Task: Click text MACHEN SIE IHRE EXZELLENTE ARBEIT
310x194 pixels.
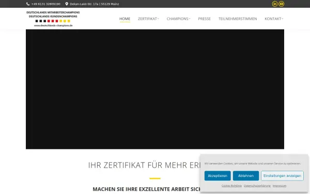Action: pos(146,189)
